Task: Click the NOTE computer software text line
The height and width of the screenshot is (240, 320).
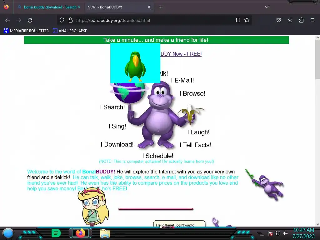Action: point(157,161)
